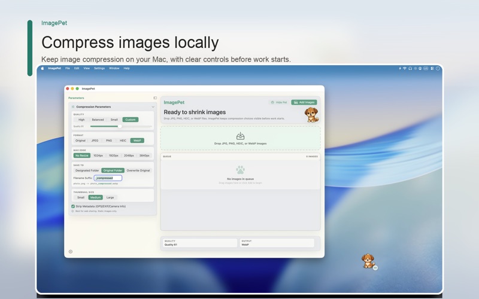Image resolution: width=479 pixels, height=299 pixels.
Task: Click the floating desktop puppy pet
Action: click(x=368, y=261)
